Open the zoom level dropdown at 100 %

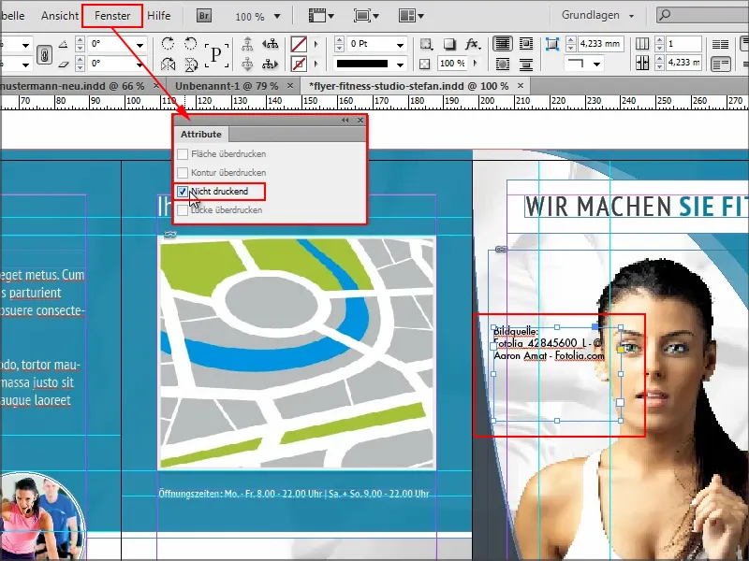click(x=277, y=17)
